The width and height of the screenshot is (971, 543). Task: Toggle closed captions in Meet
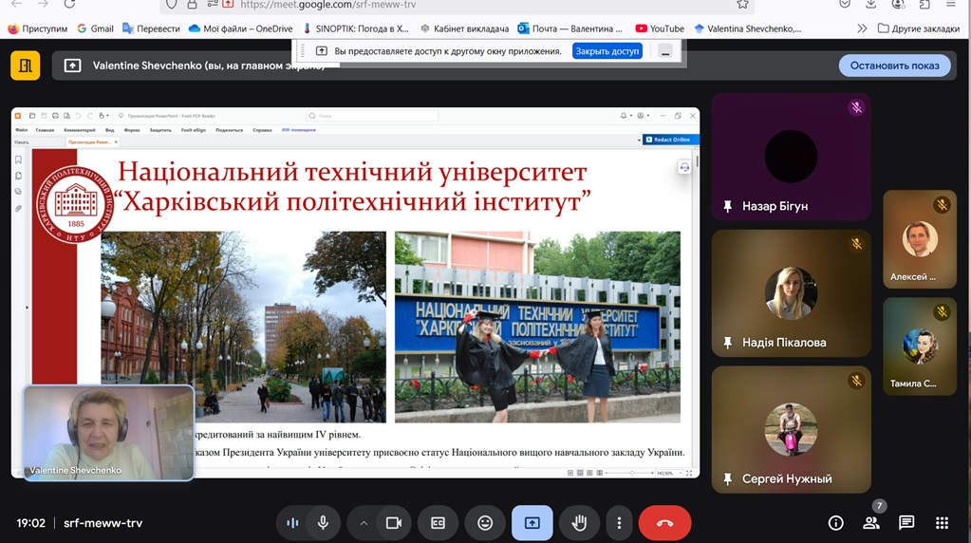coord(438,523)
